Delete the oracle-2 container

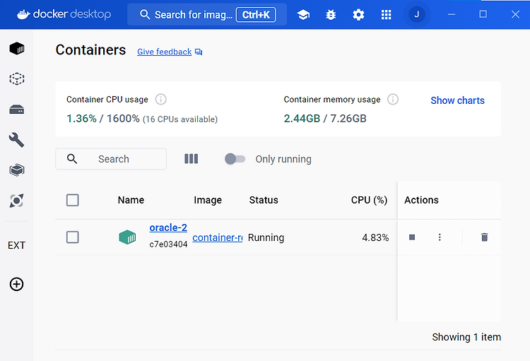point(484,237)
